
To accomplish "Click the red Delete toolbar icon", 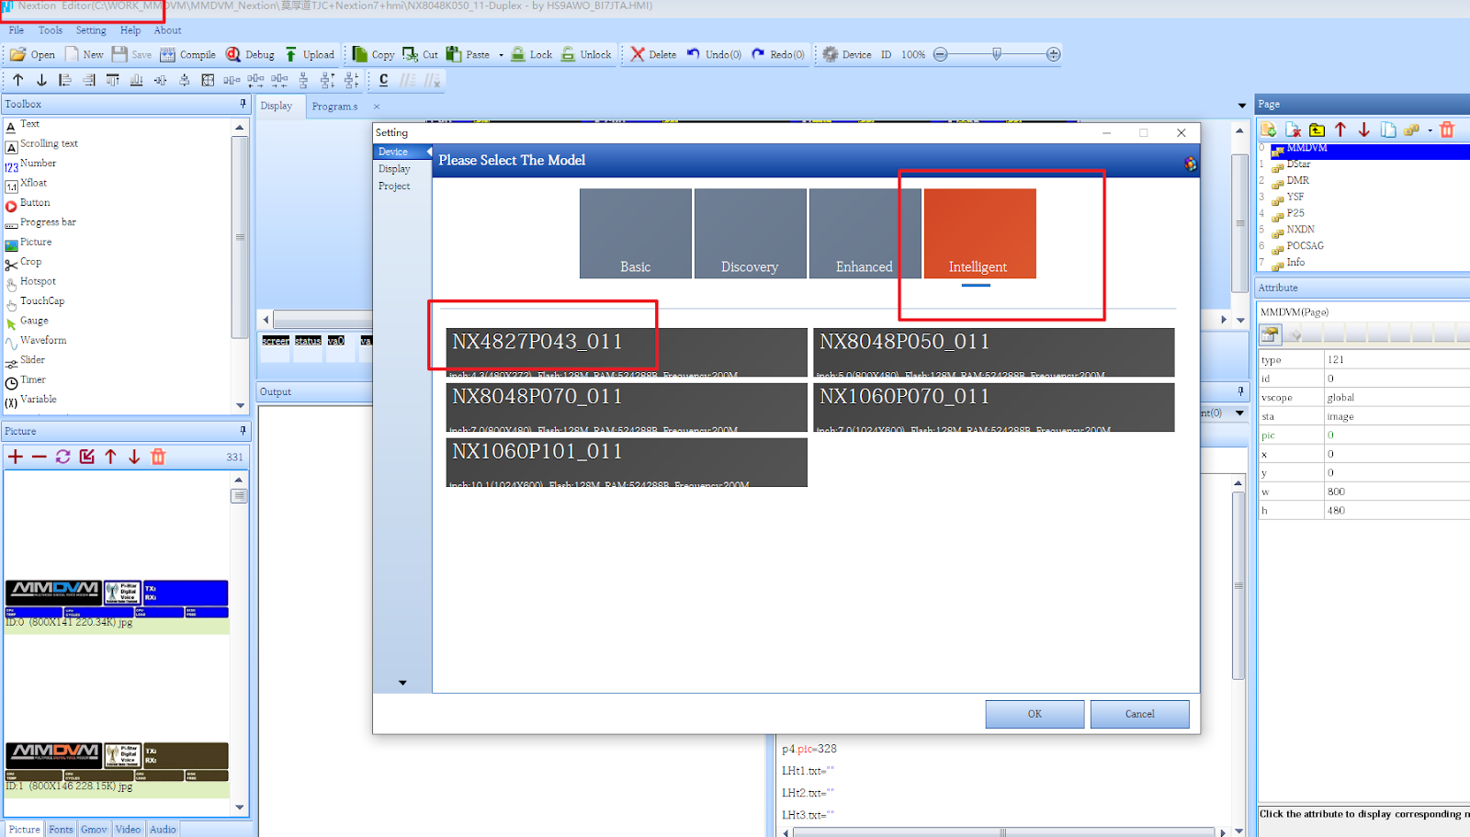I will (x=638, y=54).
